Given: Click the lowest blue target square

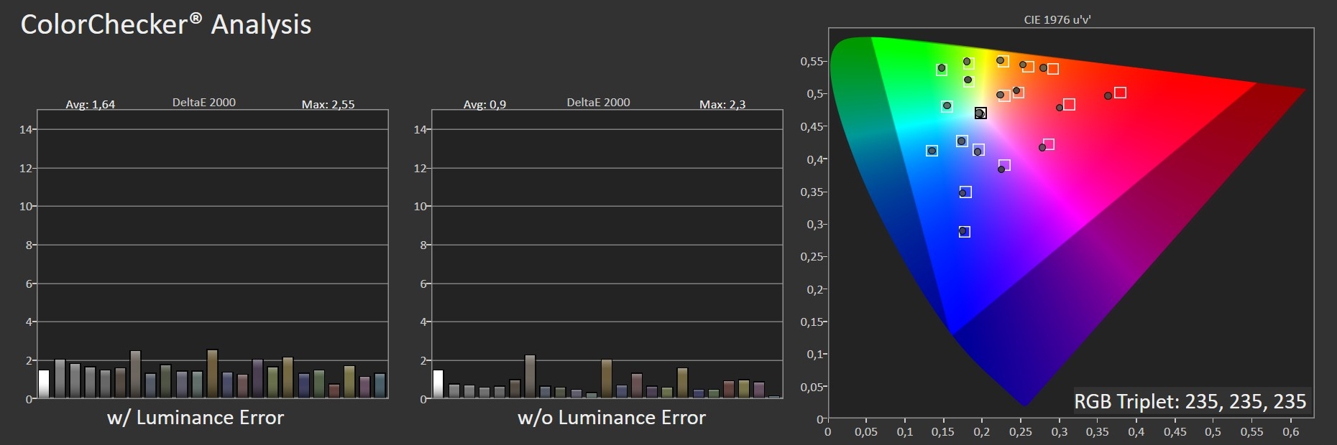Looking at the screenshot, I should click(965, 232).
